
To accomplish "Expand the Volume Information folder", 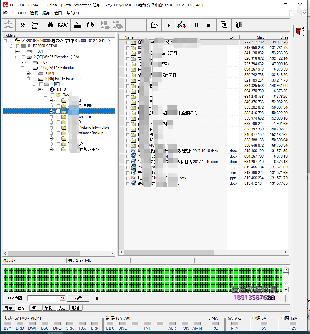I will [51, 128].
